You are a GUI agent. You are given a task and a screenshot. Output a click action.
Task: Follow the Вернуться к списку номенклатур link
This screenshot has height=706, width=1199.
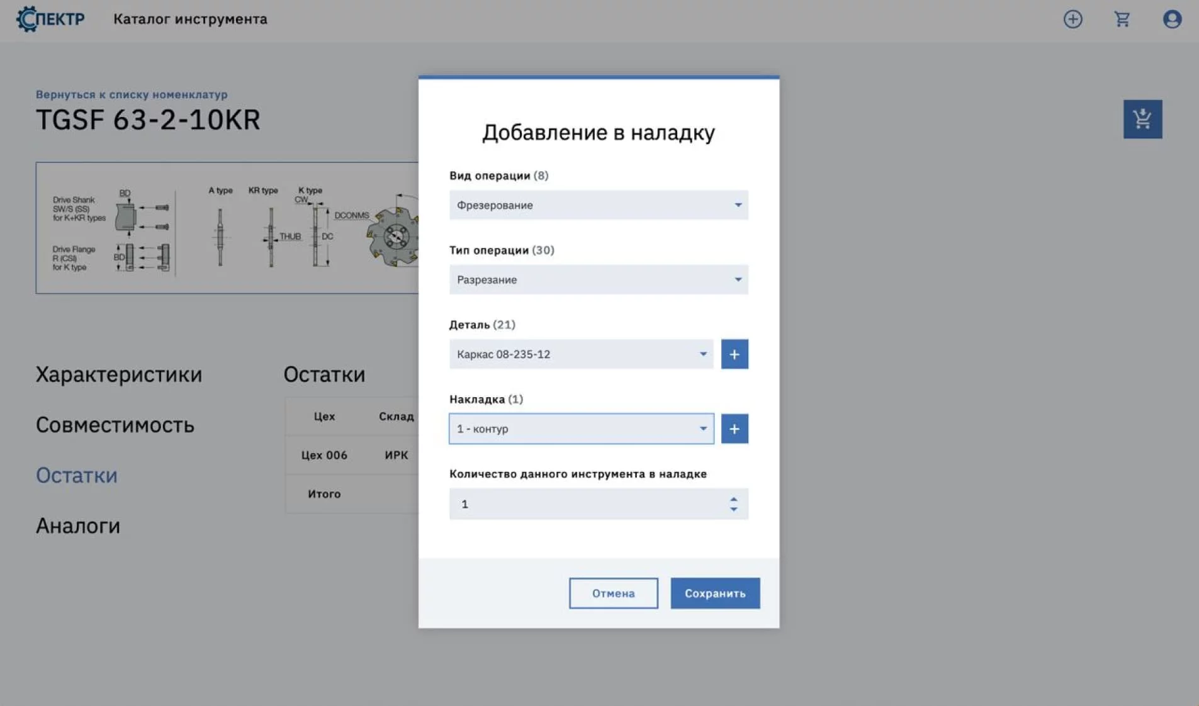pos(132,94)
